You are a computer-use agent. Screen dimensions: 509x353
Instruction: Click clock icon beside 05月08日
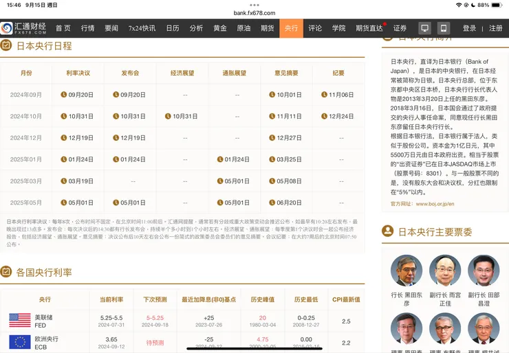pyautogui.click(x=272, y=181)
